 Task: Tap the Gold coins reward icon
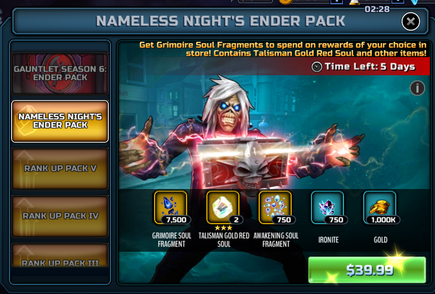coord(380,207)
